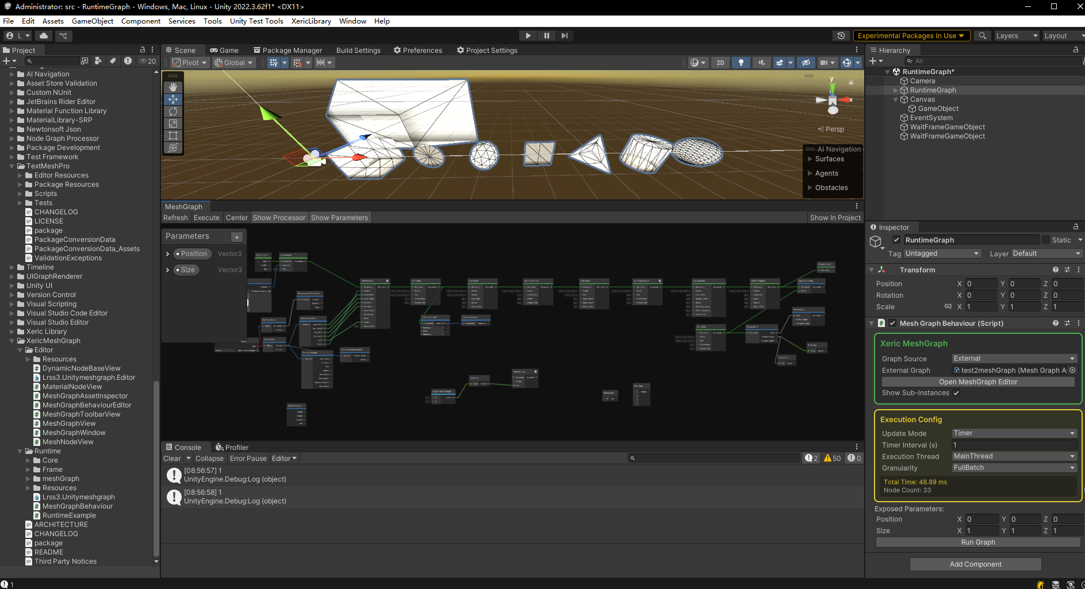Click the increment snap ruler icon

point(321,63)
